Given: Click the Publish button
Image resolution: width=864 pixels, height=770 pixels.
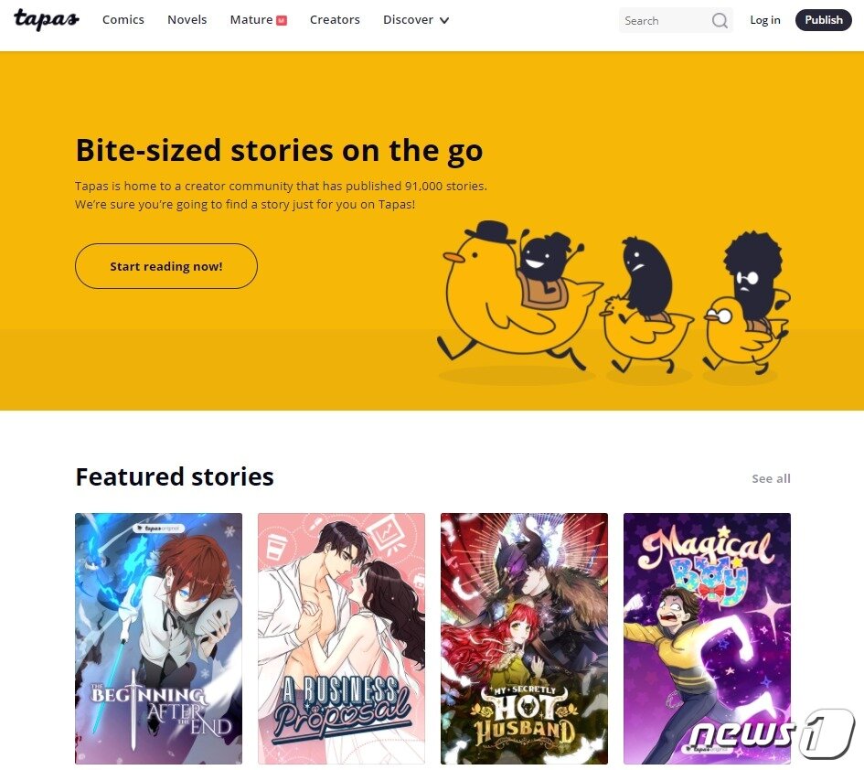Looking at the screenshot, I should tap(823, 20).
